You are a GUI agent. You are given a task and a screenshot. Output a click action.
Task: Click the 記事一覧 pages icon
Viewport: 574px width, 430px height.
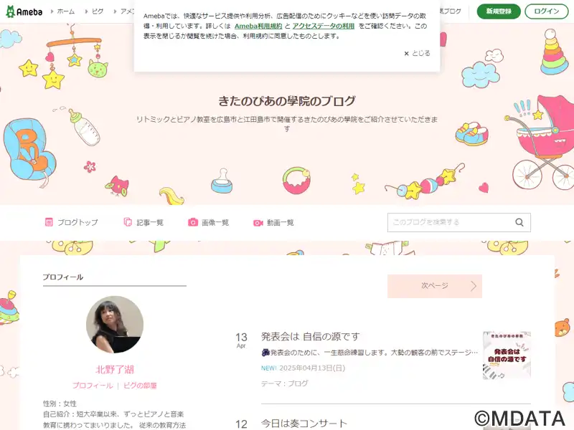[128, 222]
